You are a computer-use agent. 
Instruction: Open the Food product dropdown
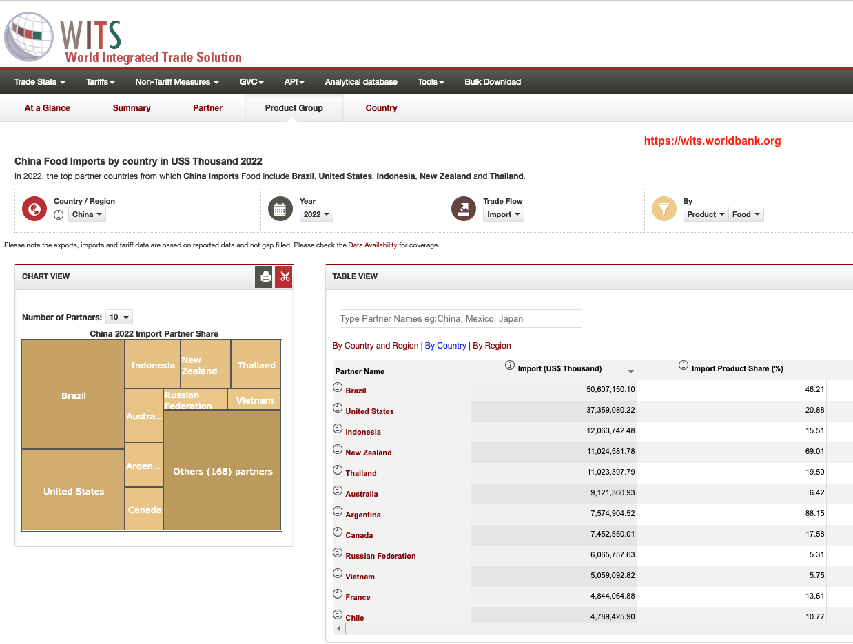pyautogui.click(x=746, y=214)
